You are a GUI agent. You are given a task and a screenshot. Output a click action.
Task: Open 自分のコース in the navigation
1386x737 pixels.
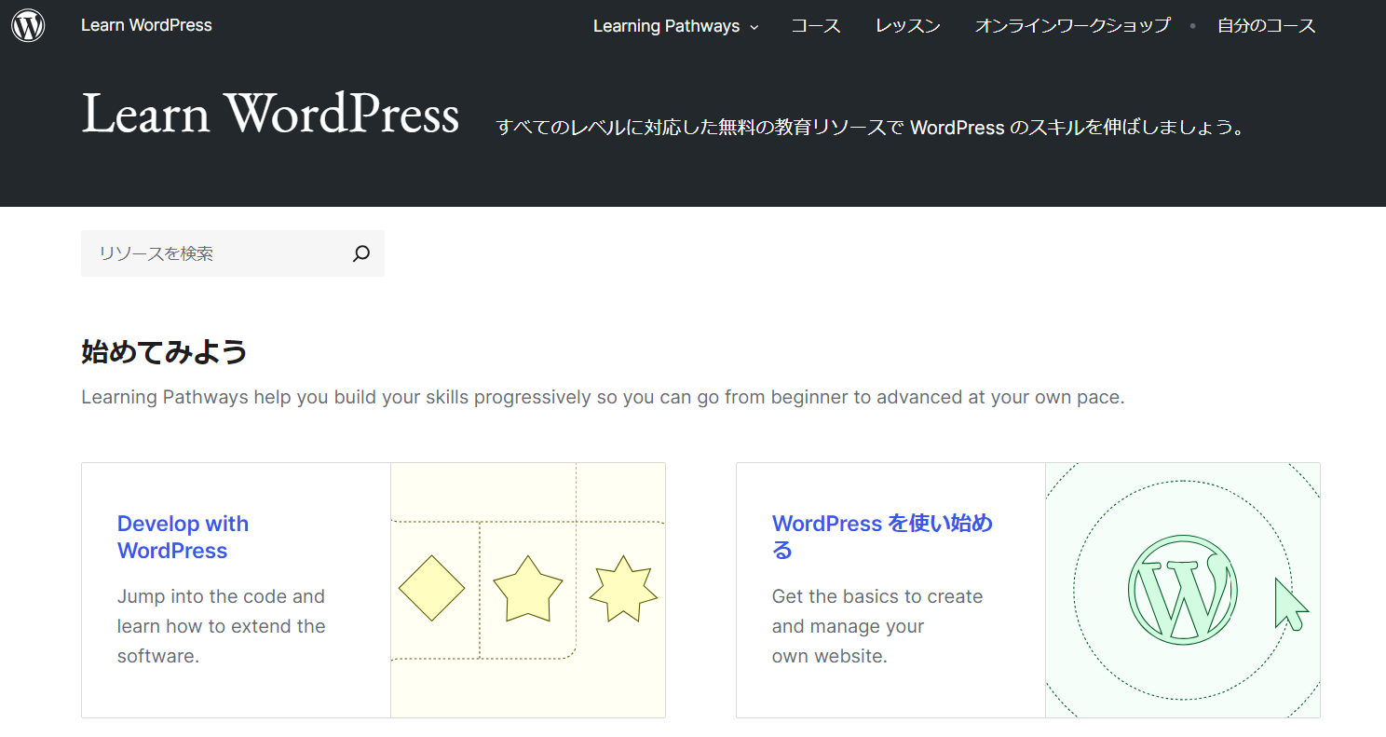(x=1267, y=26)
